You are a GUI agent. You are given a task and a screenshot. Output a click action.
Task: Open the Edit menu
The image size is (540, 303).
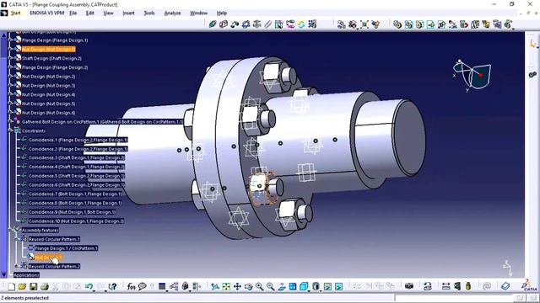90,13
